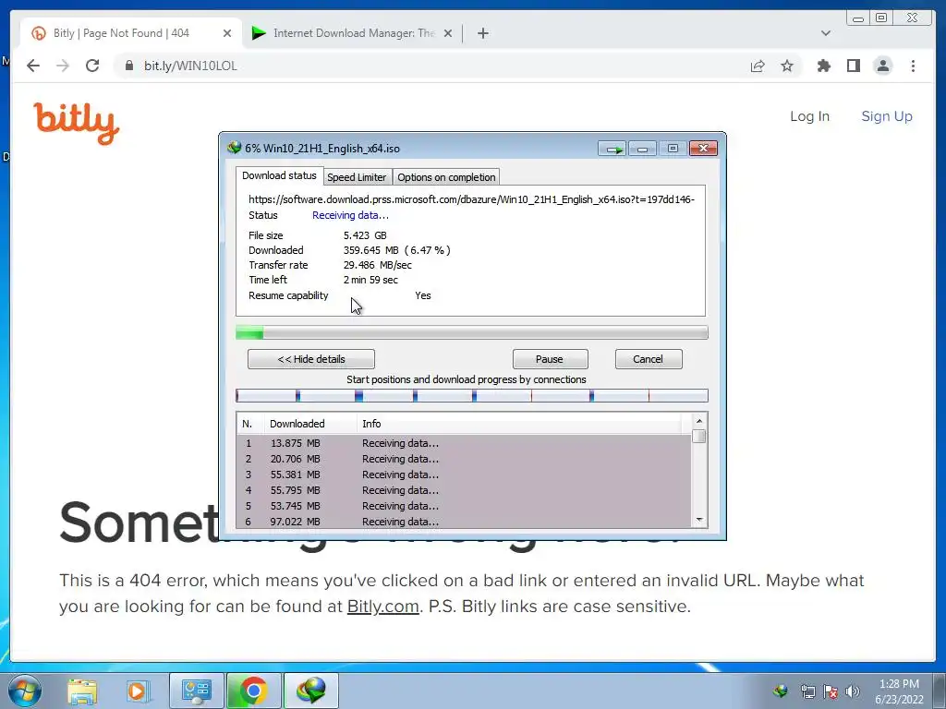Select connection row 2 with 20.706 MB

464,459
